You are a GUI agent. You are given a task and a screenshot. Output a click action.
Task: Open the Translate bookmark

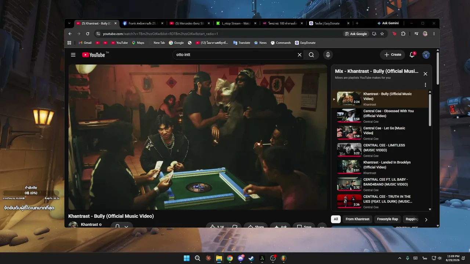point(241,43)
